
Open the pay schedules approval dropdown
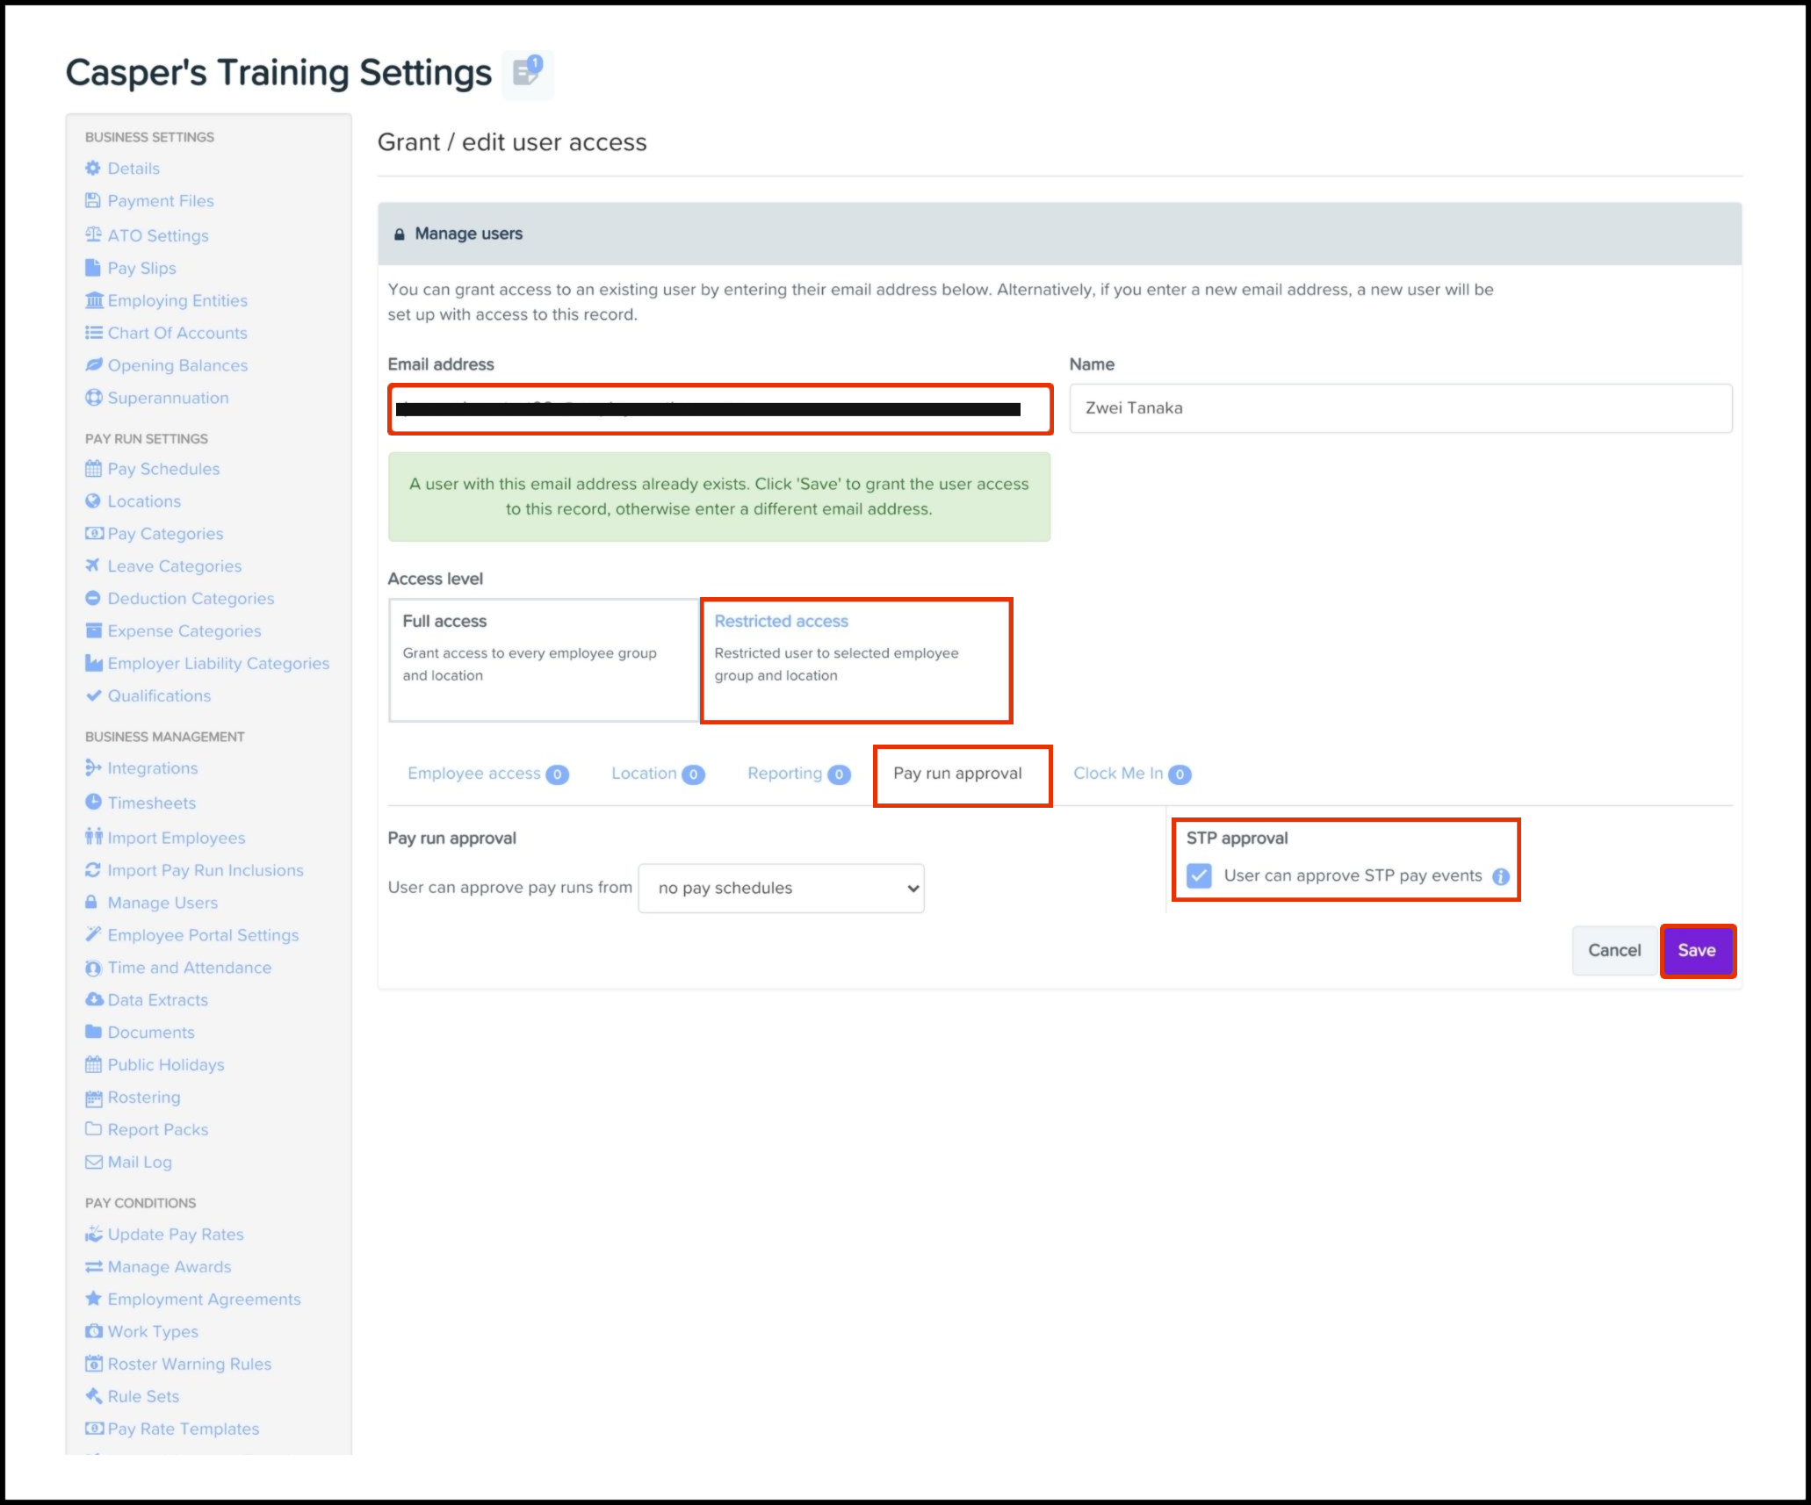[781, 888]
